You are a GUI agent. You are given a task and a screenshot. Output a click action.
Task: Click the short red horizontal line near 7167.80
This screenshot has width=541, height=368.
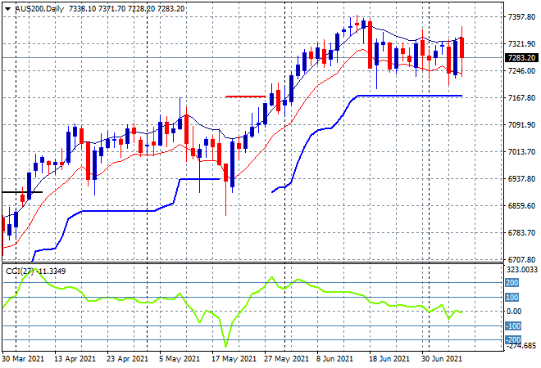click(x=245, y=96)
